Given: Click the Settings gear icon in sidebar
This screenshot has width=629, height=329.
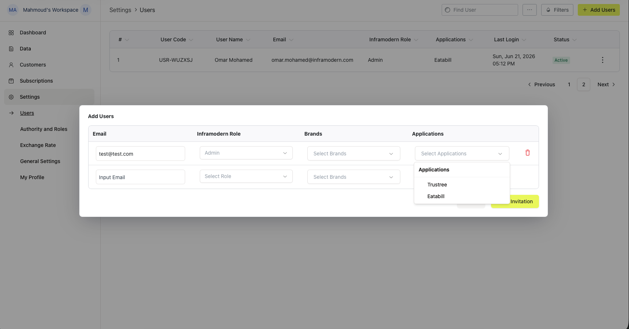Looking at the screenshot, I should click(11, 97).
